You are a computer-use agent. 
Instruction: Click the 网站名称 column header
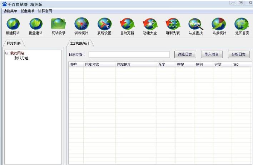coord(99,65)
